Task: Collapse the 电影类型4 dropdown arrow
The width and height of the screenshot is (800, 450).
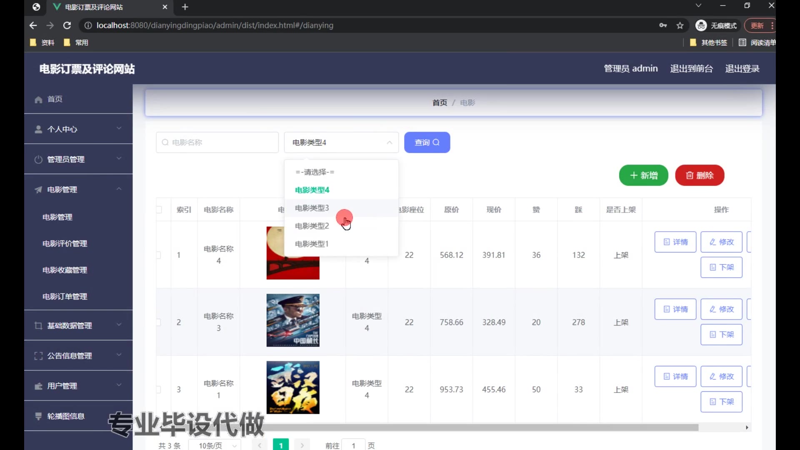Action: click(389, 142)
